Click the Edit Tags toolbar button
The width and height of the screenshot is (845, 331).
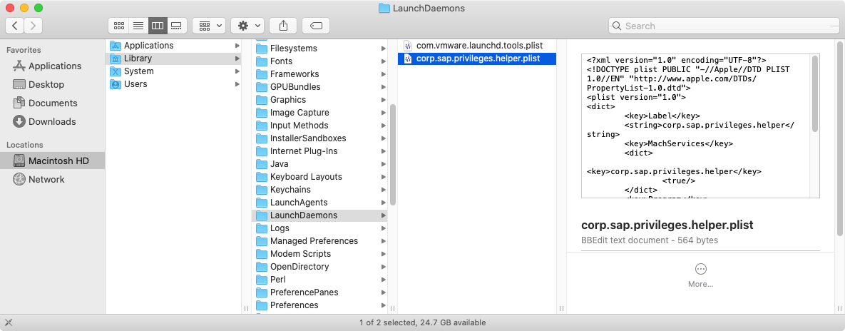point(316,26)
